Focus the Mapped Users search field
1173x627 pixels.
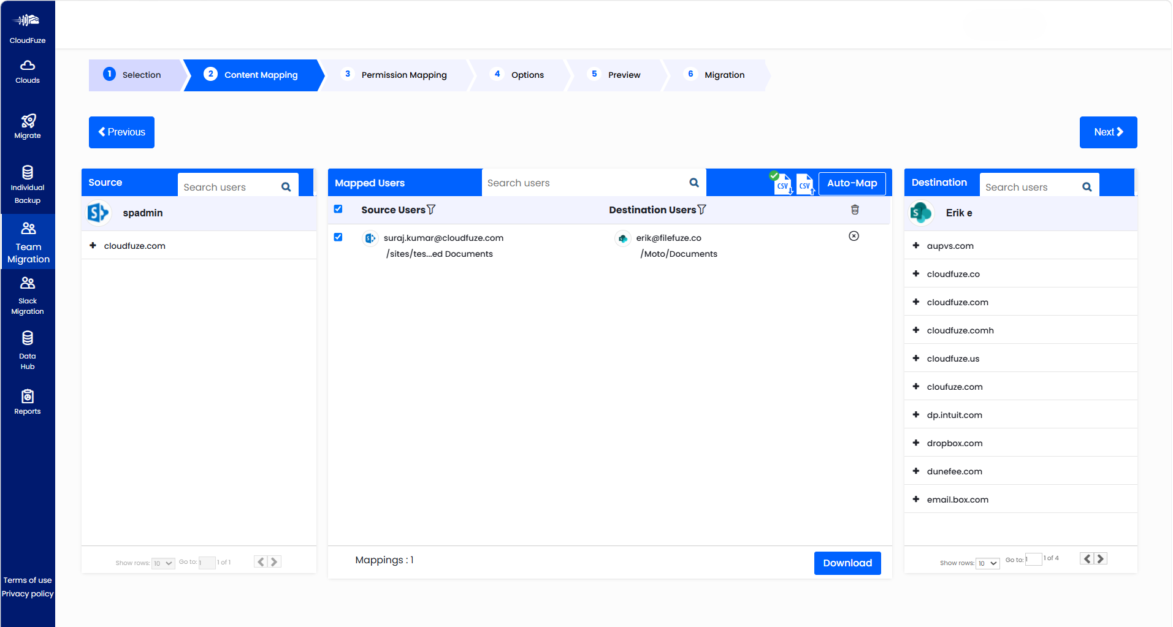pos(586,183)
